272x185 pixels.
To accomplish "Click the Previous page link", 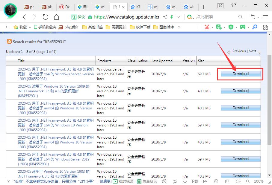I will (x=239, y=51).
